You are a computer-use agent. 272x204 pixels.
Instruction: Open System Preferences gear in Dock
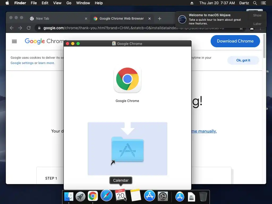[x=163, y=196]
